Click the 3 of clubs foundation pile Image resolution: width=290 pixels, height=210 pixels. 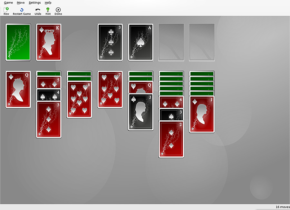[110, 42]
